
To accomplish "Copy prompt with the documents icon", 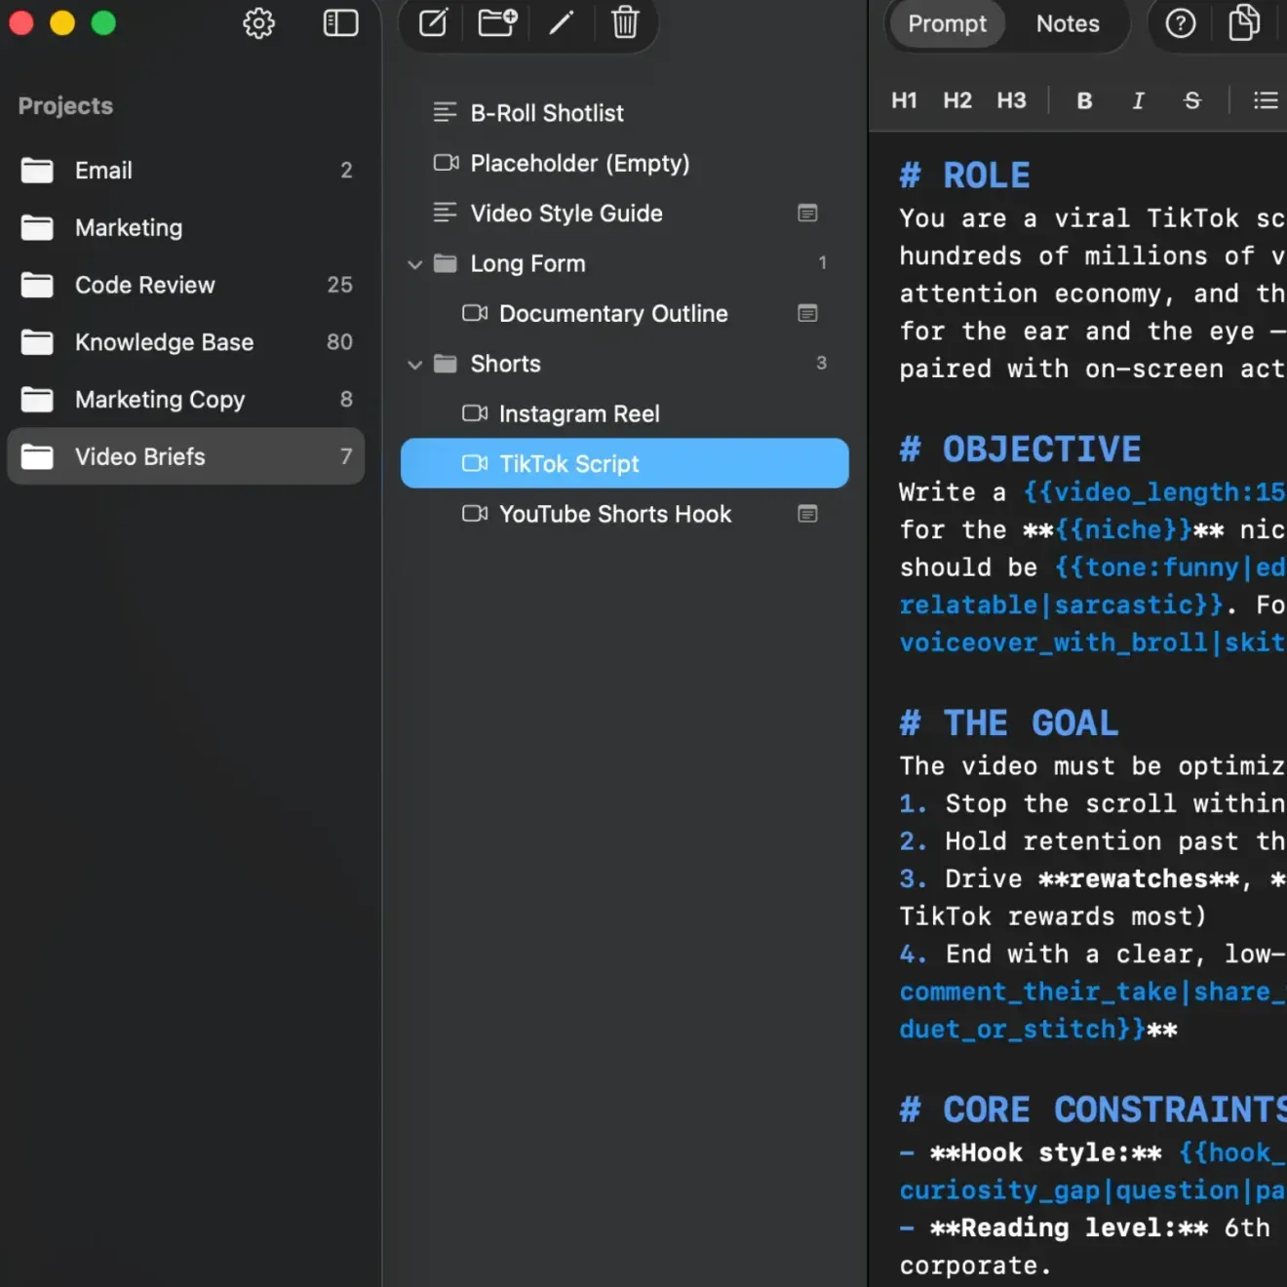I will (x=1244, y=22).
